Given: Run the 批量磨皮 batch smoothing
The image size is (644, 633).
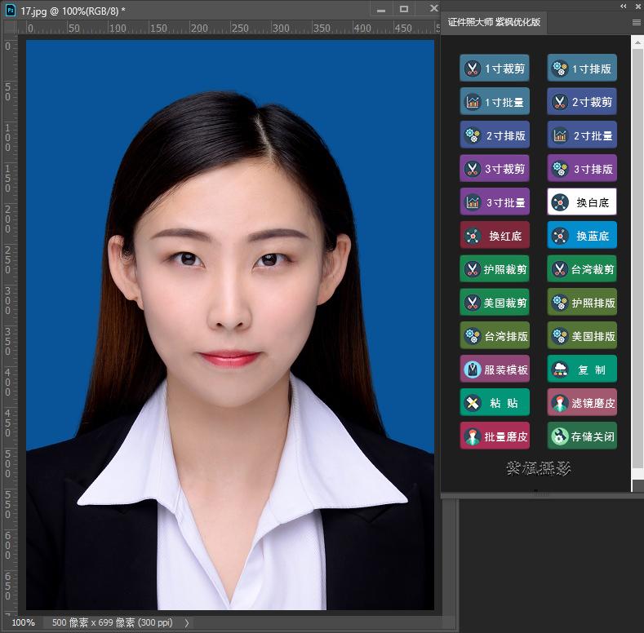Looking at the screenshot, I should (495, 436).
